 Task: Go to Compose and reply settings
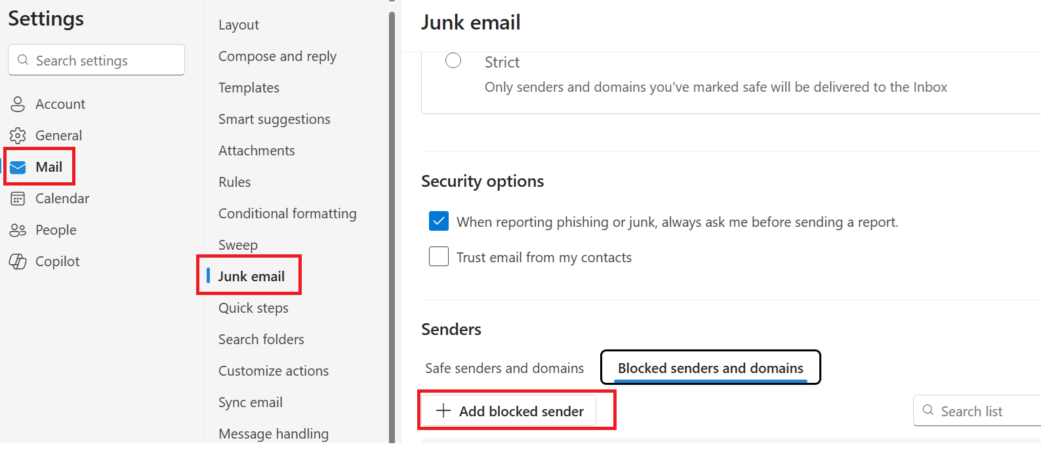277,56
